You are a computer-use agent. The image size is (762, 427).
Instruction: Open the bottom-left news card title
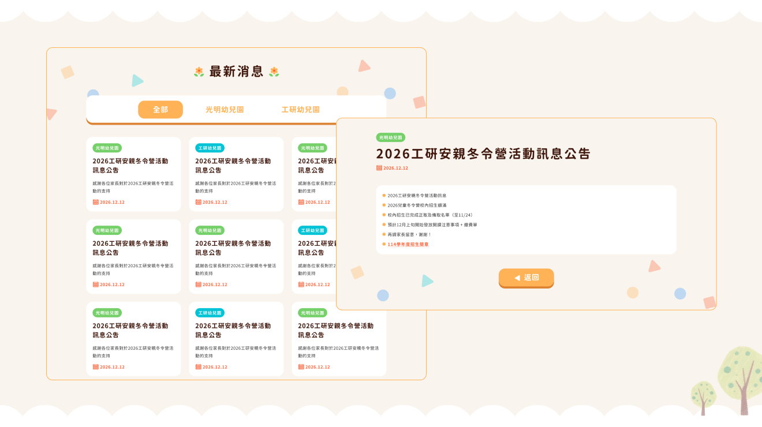(x=130, y=330)
